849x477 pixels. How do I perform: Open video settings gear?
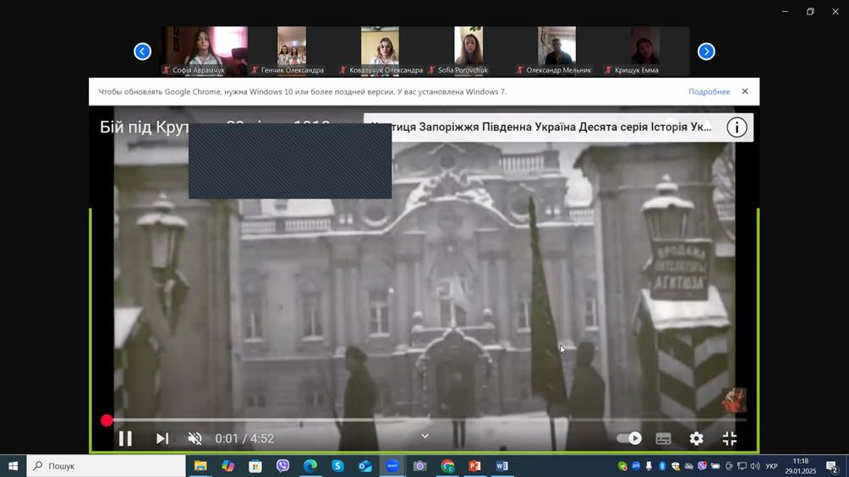696,439
